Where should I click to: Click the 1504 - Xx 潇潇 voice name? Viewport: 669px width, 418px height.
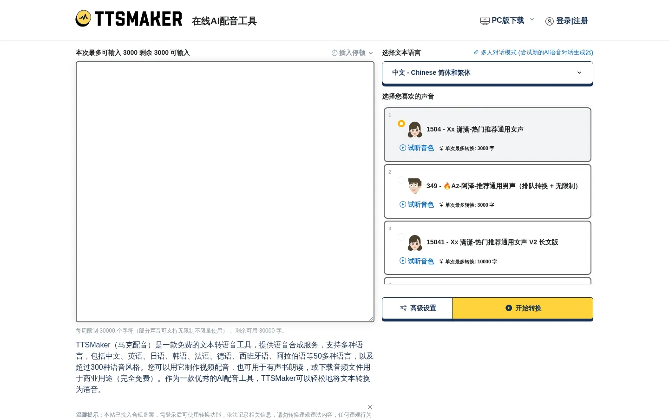[x=475, y=129]
